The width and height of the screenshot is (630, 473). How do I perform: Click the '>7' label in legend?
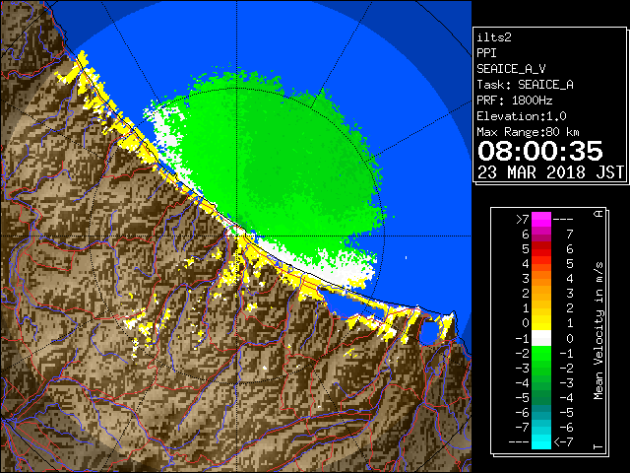523,219
